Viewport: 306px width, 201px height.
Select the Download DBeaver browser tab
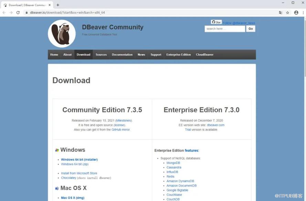27,5
